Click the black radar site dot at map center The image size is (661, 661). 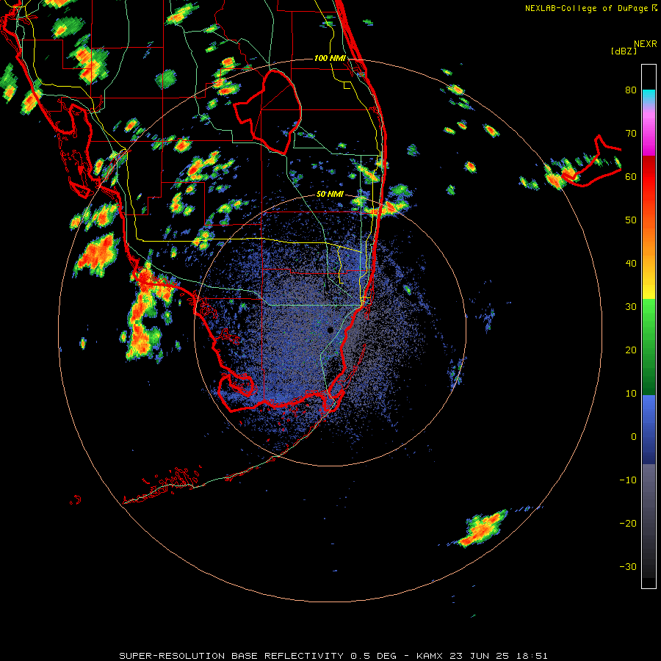point(330,330)
